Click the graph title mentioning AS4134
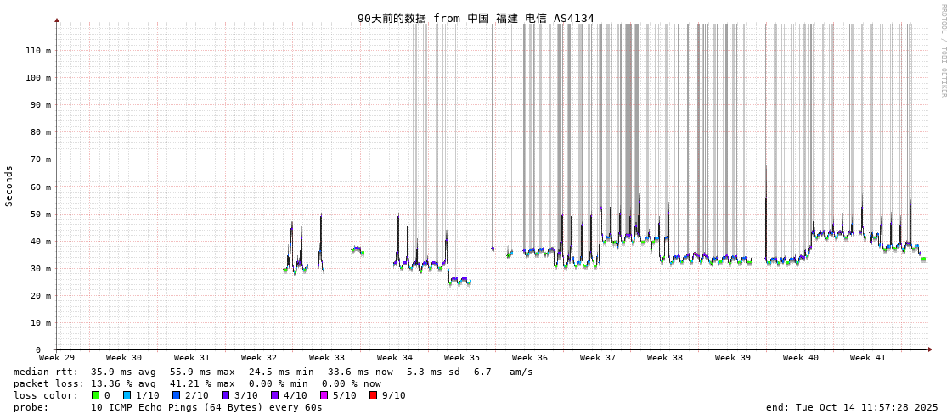The image size is (952, 419). tap(476, 18)
